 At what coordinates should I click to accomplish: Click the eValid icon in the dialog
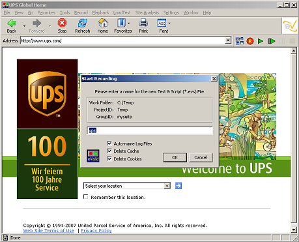click(x=93, y=156)
